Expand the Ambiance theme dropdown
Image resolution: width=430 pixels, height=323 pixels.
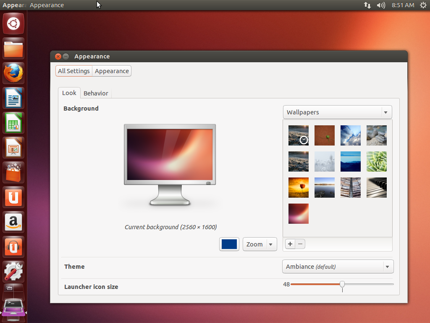pyautogui.click(x=338, y=267)
